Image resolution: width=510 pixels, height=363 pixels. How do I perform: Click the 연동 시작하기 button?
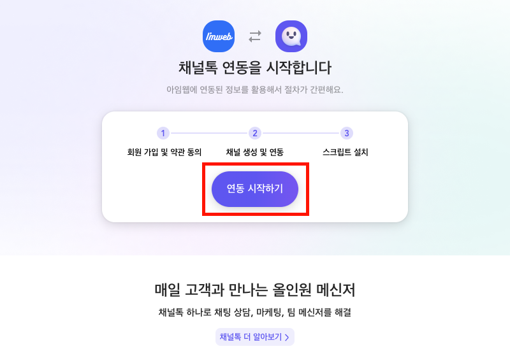(x=255, y=189)
